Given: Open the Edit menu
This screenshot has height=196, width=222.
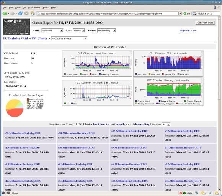Looking at the screenshot, I should coord(11,8).
